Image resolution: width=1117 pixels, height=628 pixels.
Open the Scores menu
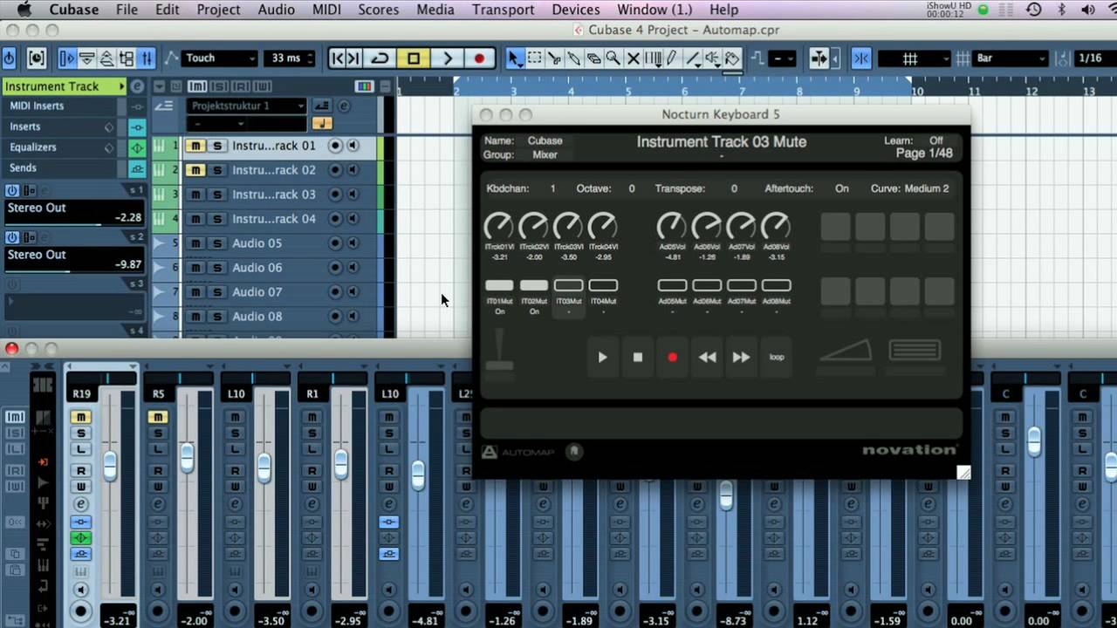point(378,10)
